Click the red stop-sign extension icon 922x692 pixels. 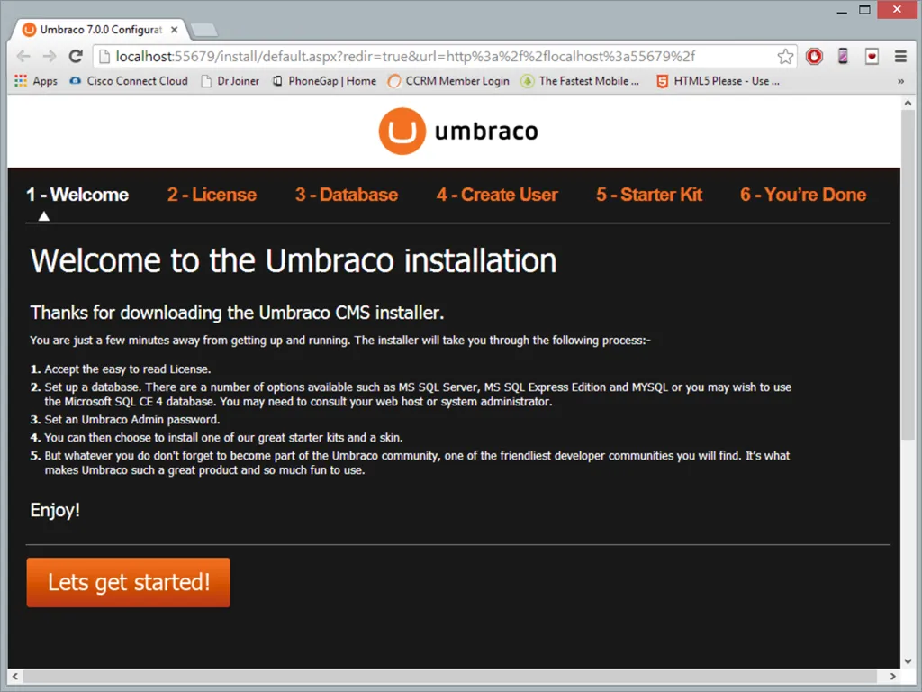click(814, 56)
